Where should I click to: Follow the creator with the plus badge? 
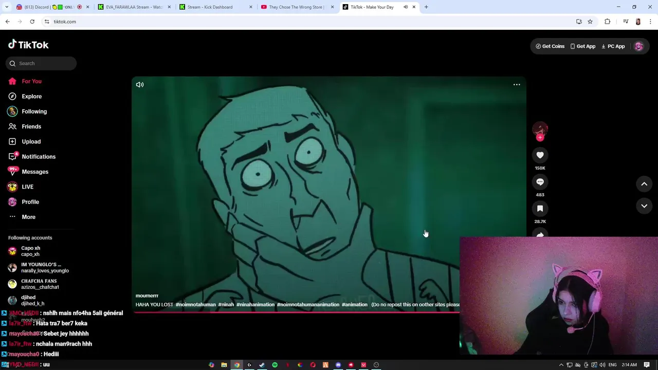click(x=540, y=137)
